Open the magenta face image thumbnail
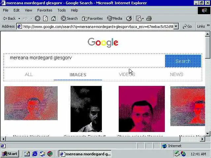The image size is (211, 158). coord(142,109)
